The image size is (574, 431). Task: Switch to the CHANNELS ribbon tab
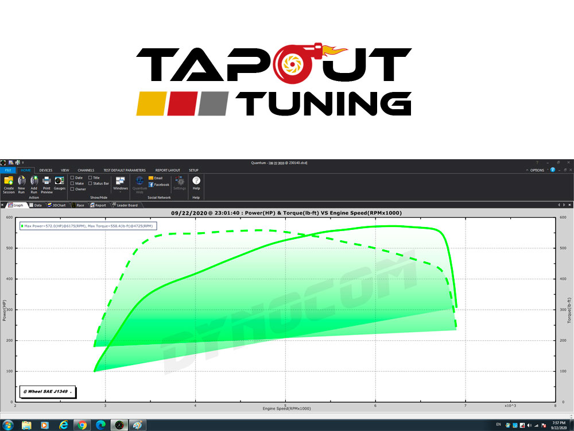pos(86,170)
